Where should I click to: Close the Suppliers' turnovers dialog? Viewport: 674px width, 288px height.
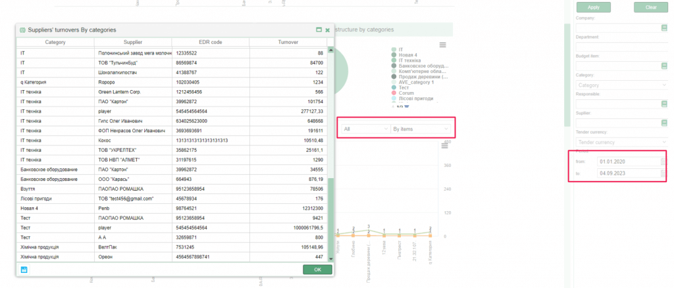click(329, 30)
